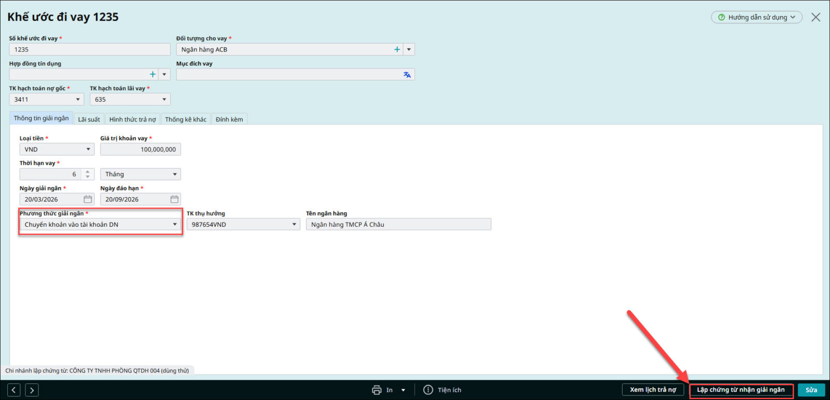This screenshot has height=400, width=830.
Task: Open the Tiện ích utilities menu
Action: [x=442, y=390]
